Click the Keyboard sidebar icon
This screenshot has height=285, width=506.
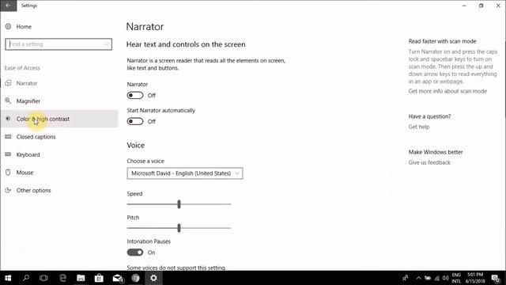[8, 154]
